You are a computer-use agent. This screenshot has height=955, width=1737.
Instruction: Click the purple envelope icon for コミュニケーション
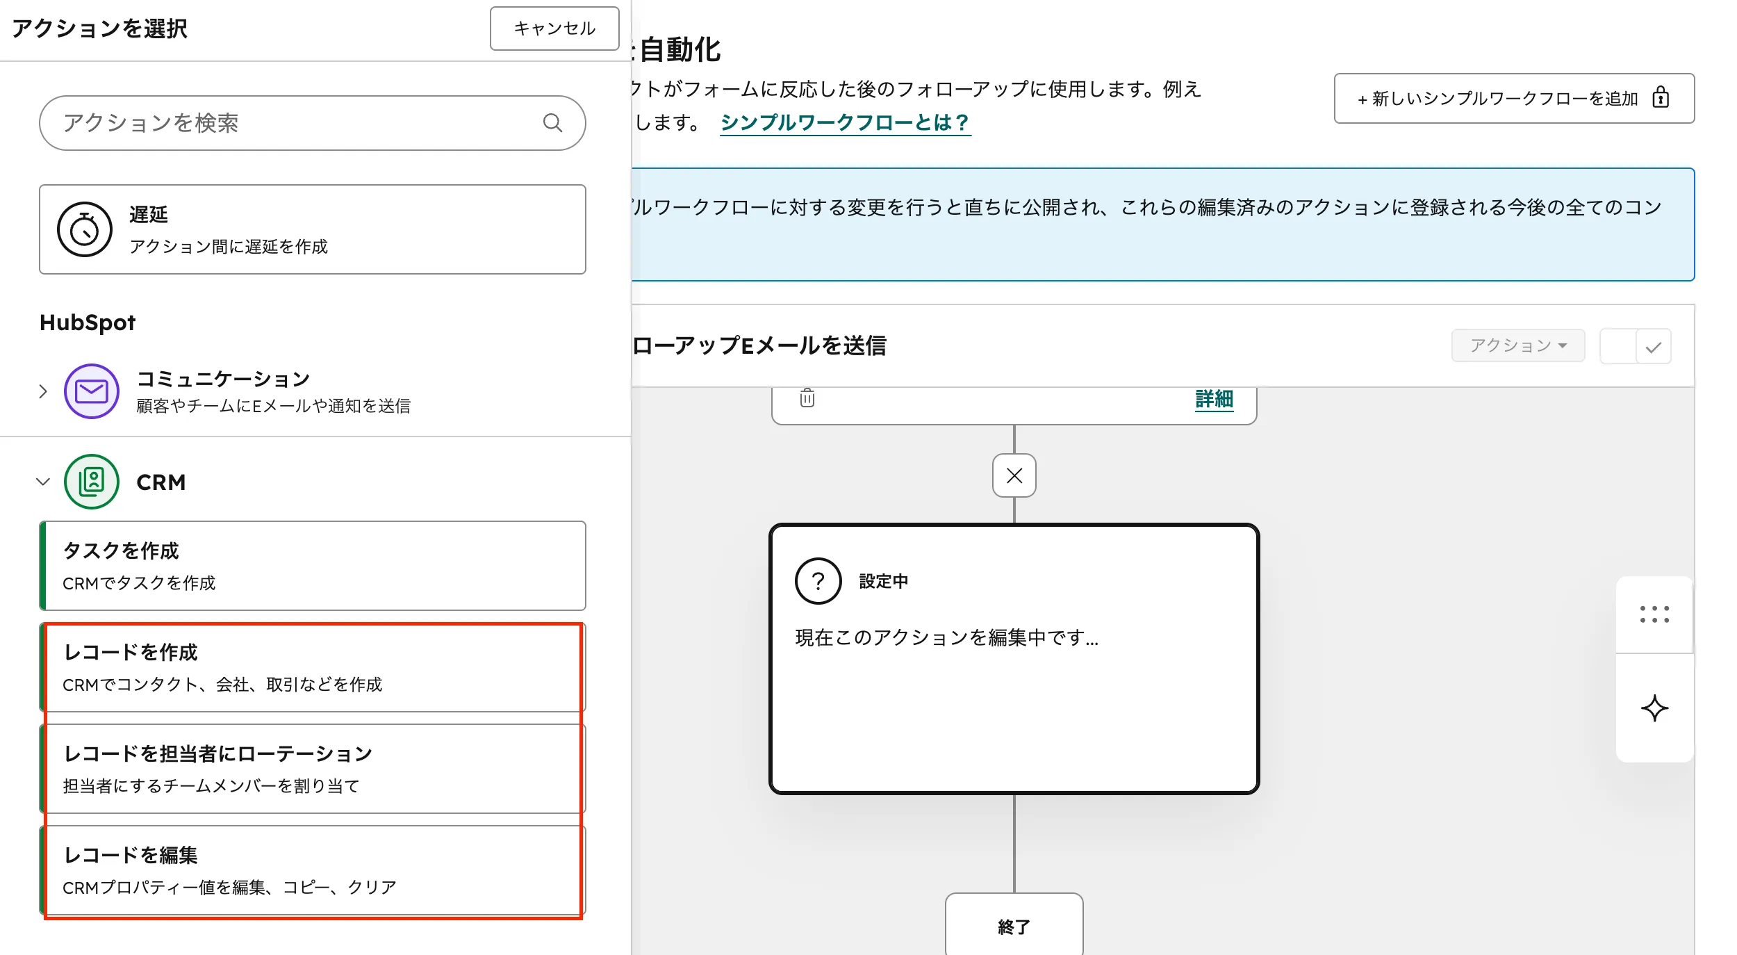pos(91,391)
